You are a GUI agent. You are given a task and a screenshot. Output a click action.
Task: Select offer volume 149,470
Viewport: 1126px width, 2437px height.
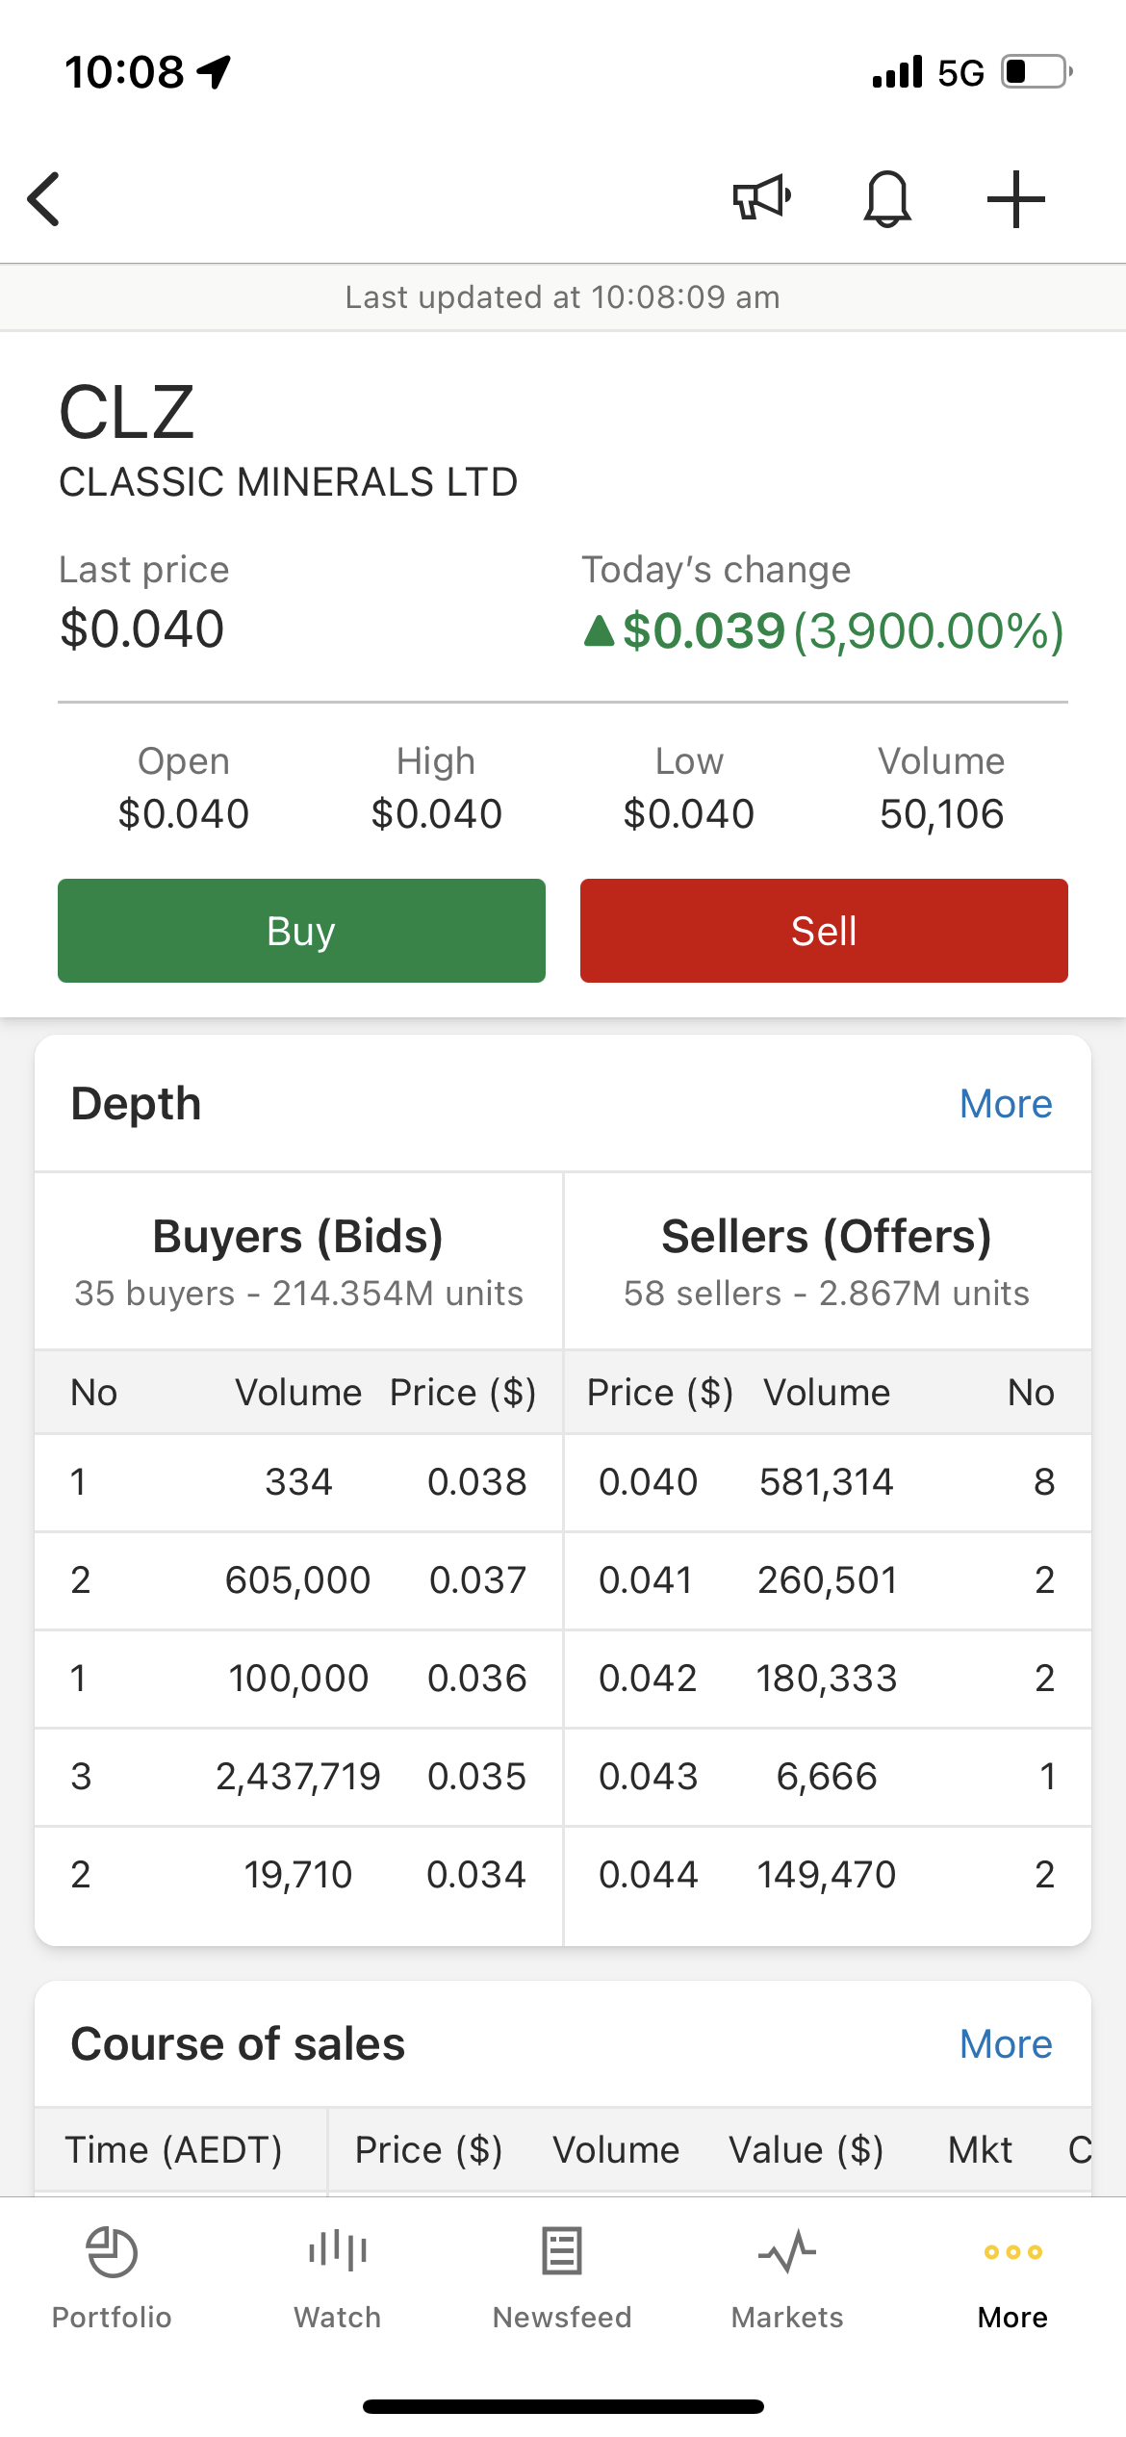(x=826, y=1875)
